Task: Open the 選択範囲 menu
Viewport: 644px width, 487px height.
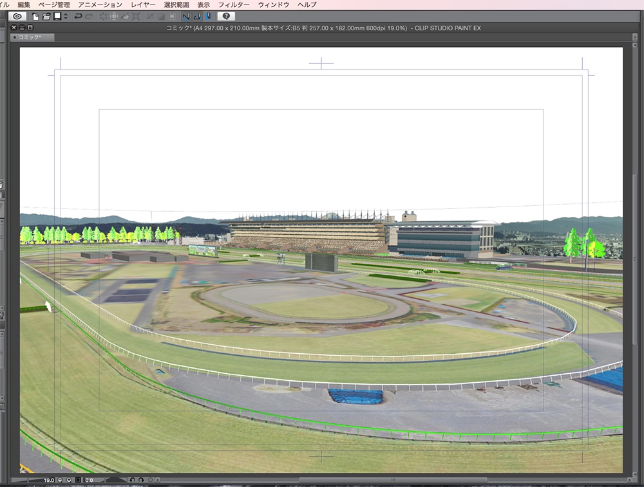Action: pyautogui.click(x=176, y=5)
